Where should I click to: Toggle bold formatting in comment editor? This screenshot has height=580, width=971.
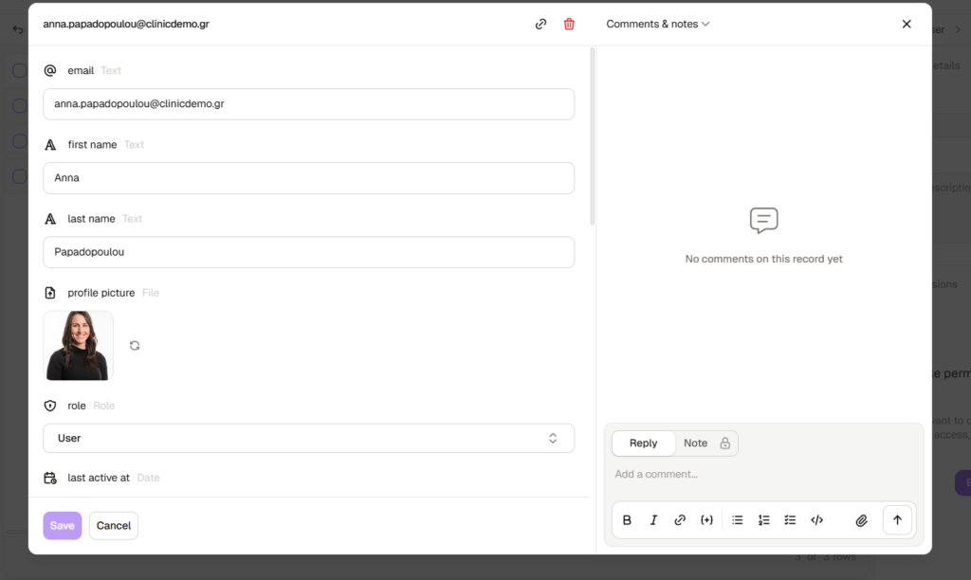627,520
